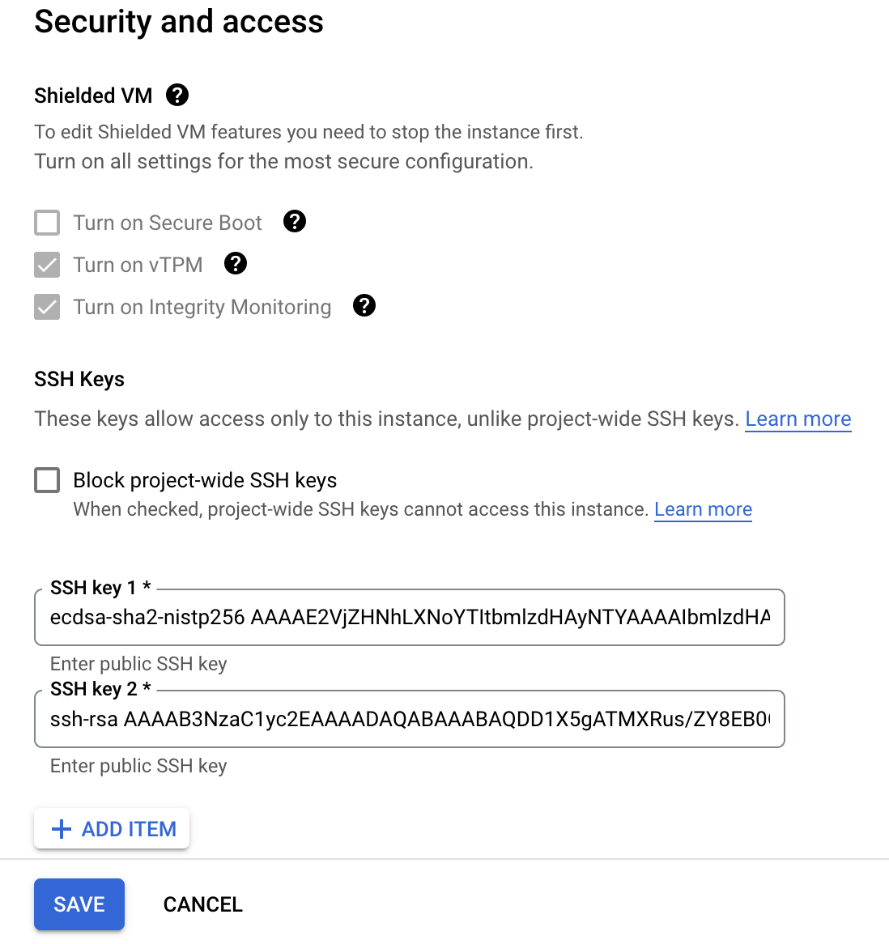Open help for Secure Boot option
The width and height of the screenshot is (889, 944).
point(295,221)
